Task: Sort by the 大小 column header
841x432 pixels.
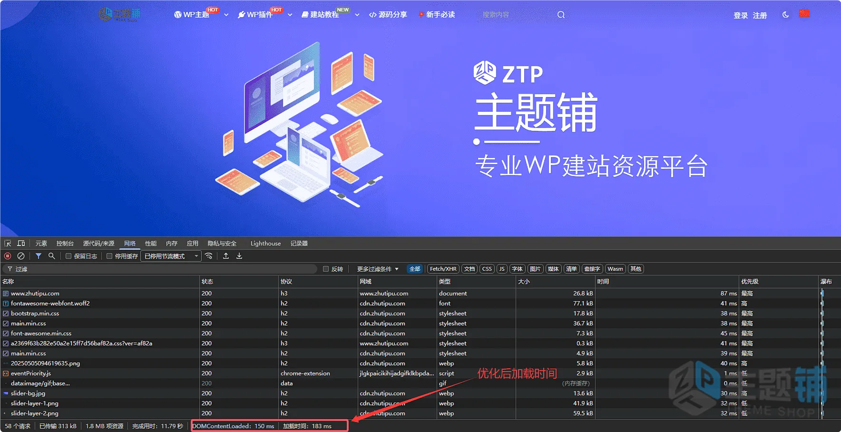Action: click(x=556, y=282)
